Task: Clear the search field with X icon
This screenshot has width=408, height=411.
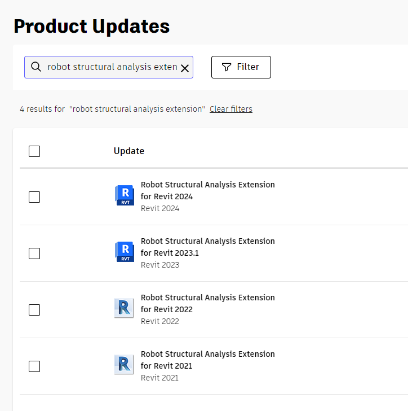Action: 184,68
